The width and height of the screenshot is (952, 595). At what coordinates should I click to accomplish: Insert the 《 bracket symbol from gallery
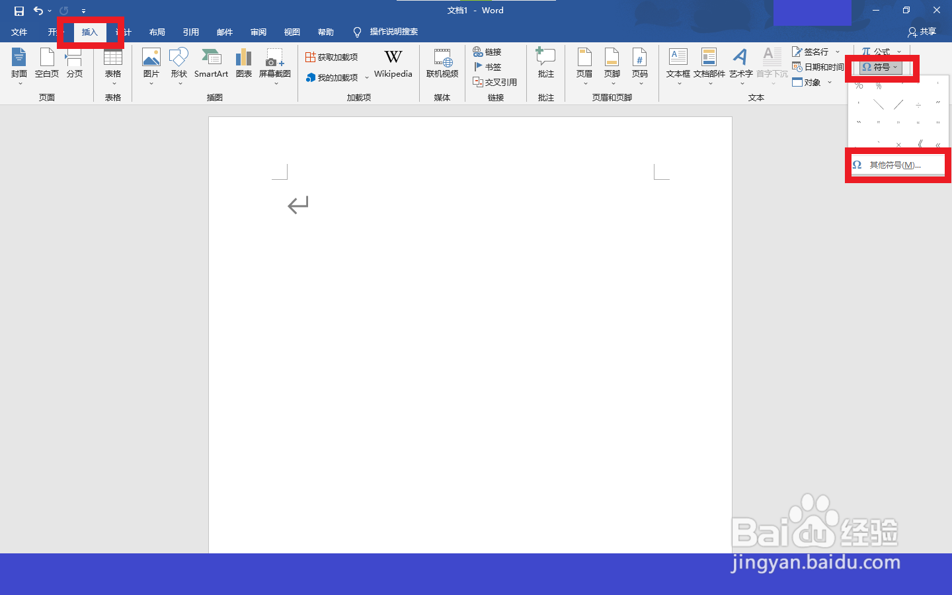pos(919,144)
